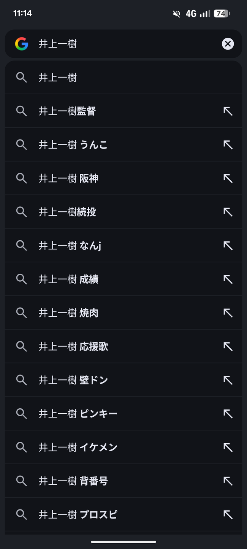Choose the 井上一樹 壁ドン suggestion

click(x=123, y=380)
